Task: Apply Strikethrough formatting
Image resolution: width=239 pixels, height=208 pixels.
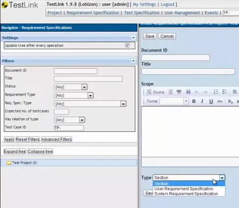Action: [220, 102]
